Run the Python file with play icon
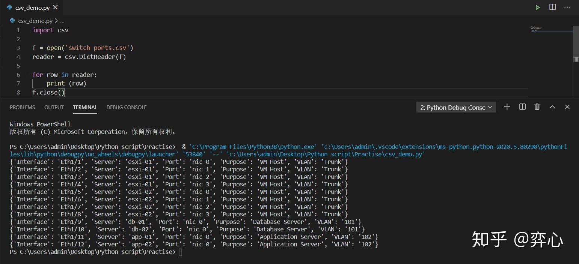This screenshot has width=579, height=264. pyautogui.click(x=538, y=7)
